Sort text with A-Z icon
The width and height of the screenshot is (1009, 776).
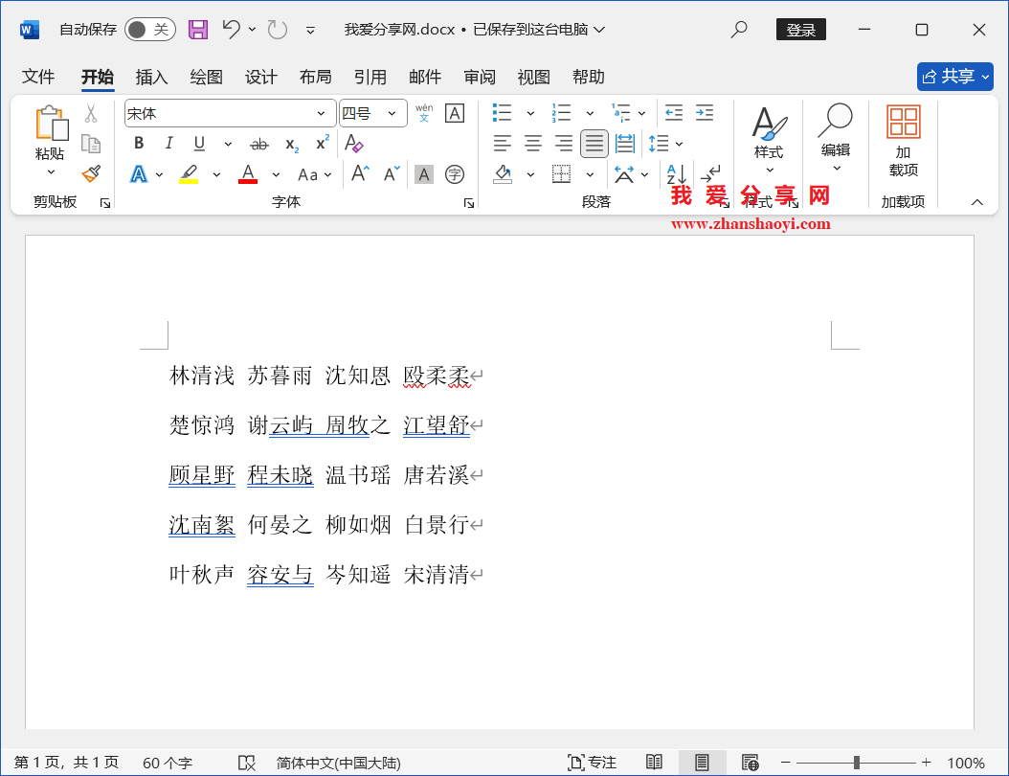[676, 173]
